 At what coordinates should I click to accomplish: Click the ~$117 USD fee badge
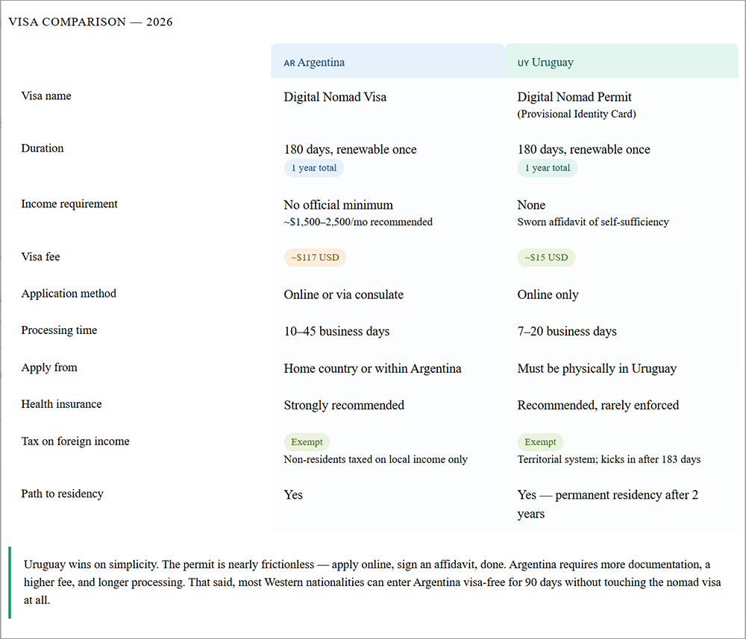(x=315, y=258)
